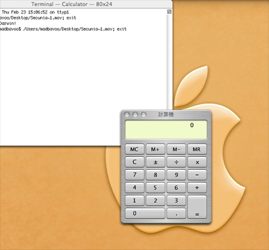This screenshot has width=269, height=250.
Task: Tap the 2 key on calculator
Action: coord(155,201)
